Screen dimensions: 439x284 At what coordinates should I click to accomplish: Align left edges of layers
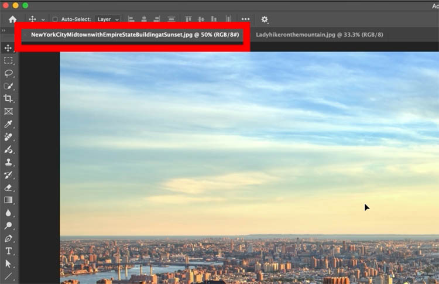coord(131,19)
